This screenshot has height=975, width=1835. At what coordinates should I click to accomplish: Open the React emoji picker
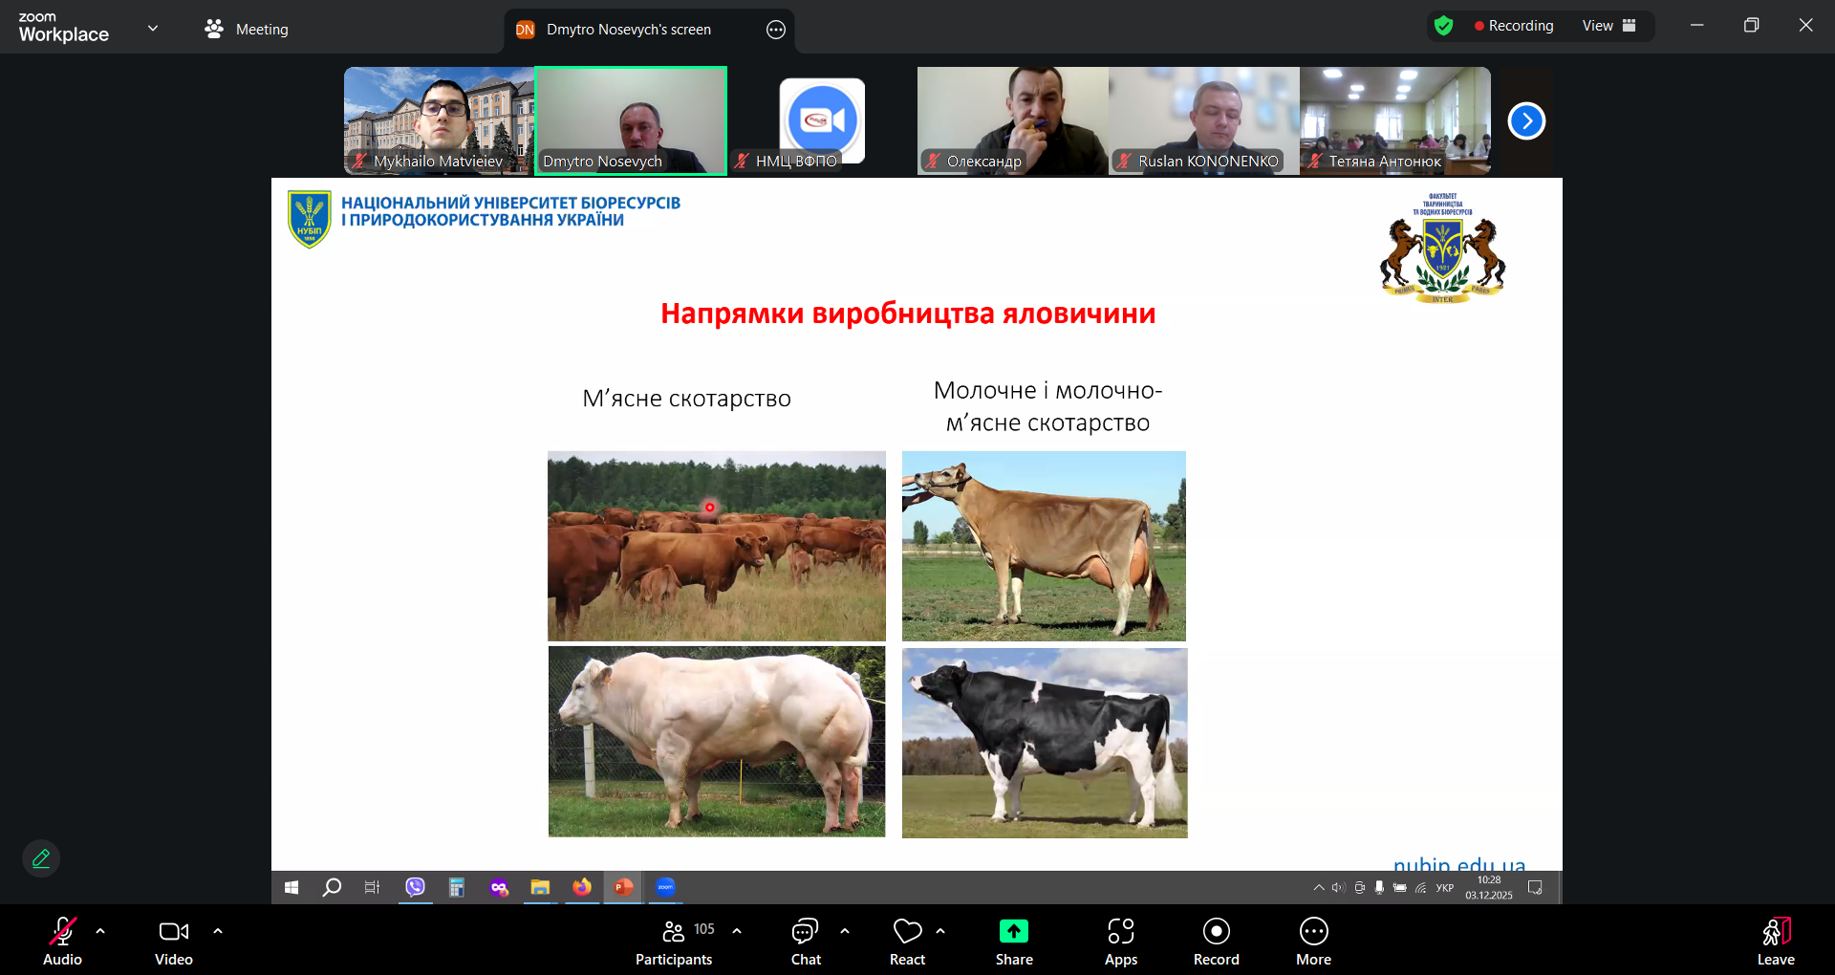(x=907, y=942)
